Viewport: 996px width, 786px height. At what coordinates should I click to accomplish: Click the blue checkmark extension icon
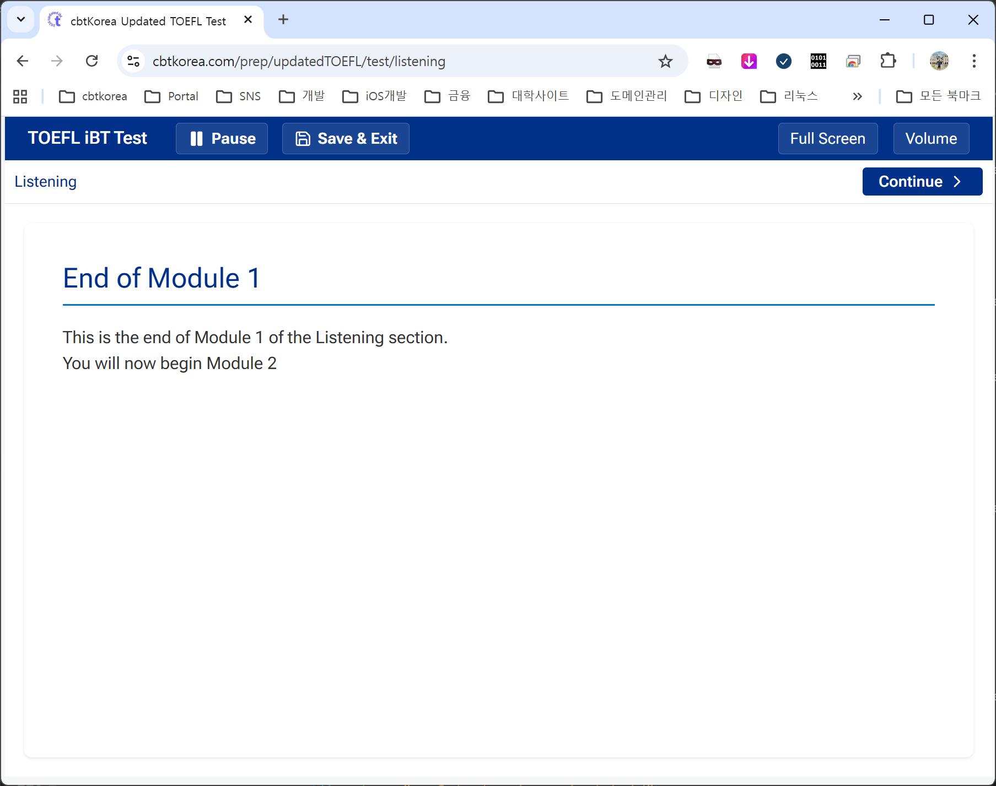click(x=783, y=61)
